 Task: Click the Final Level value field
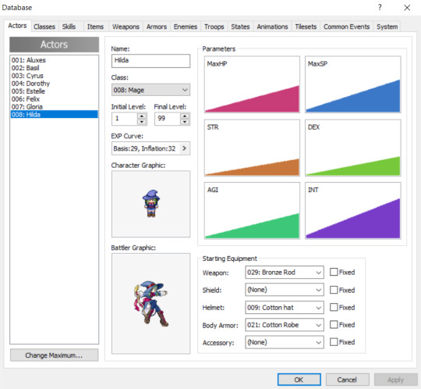click(167, 119)
